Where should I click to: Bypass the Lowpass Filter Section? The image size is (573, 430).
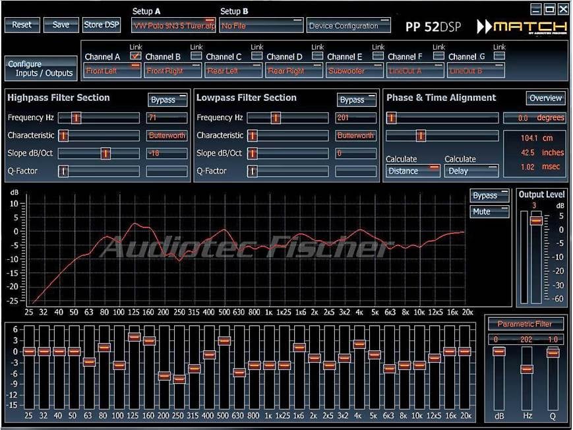coord(355,100)
